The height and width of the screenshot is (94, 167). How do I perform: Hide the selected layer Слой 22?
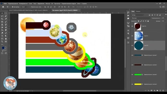132,45
